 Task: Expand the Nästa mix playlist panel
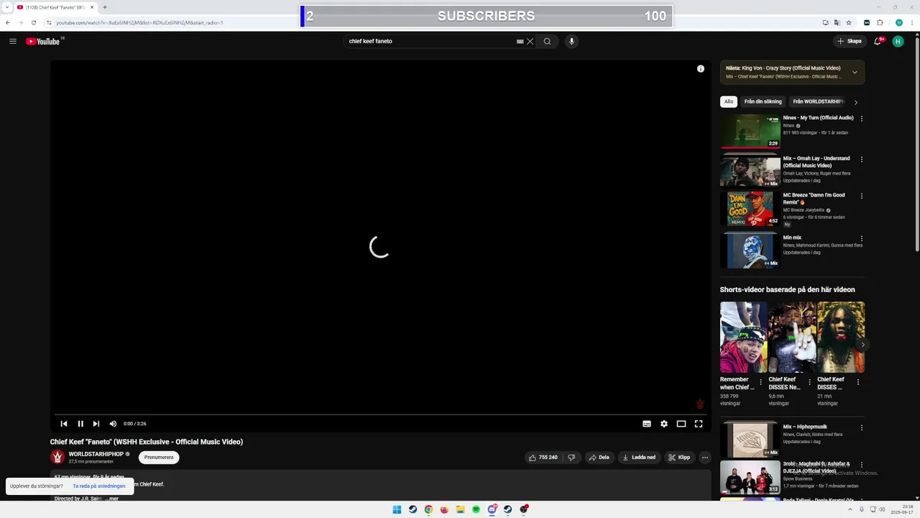click(x=855, y=72)
